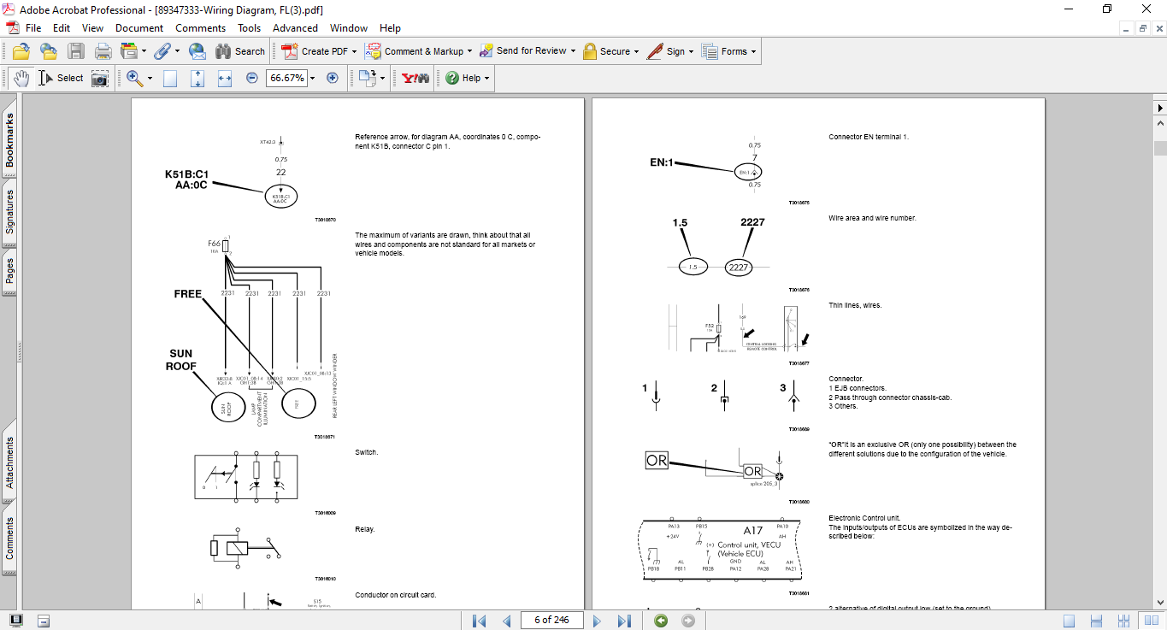Toggle continuous facing pages layout
1167x630 pixels.
[x=1123, y=621]
